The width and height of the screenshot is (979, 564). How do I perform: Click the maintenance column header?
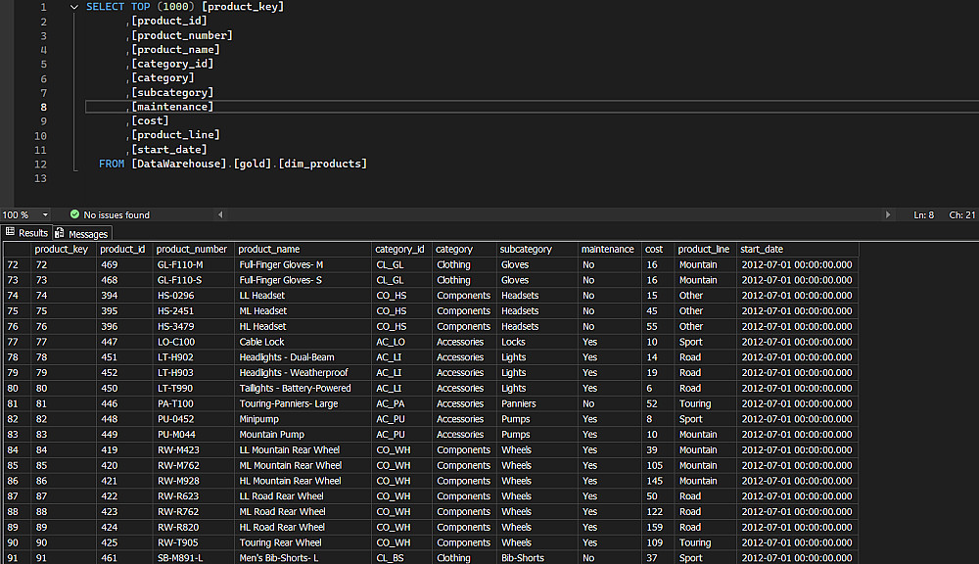(x=607, y=250)
